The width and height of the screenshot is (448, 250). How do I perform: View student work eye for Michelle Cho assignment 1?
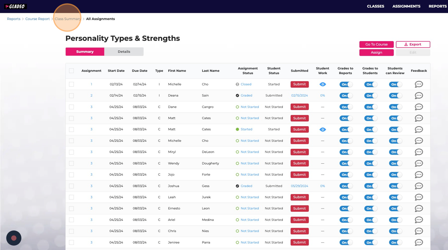point(322,84)
